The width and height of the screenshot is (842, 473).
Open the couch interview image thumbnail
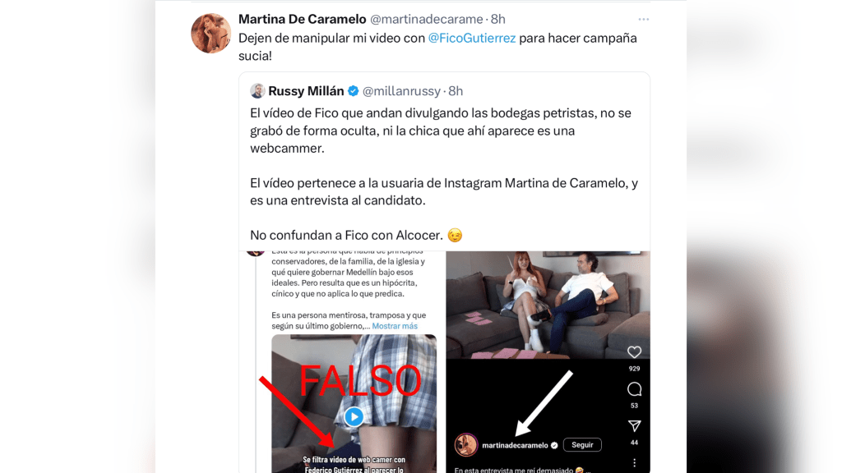click(548, 305)
